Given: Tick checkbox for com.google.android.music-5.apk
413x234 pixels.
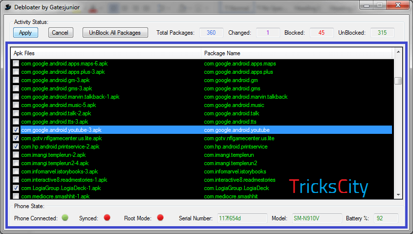Looking at the screenshot, I should pos(16,105).
